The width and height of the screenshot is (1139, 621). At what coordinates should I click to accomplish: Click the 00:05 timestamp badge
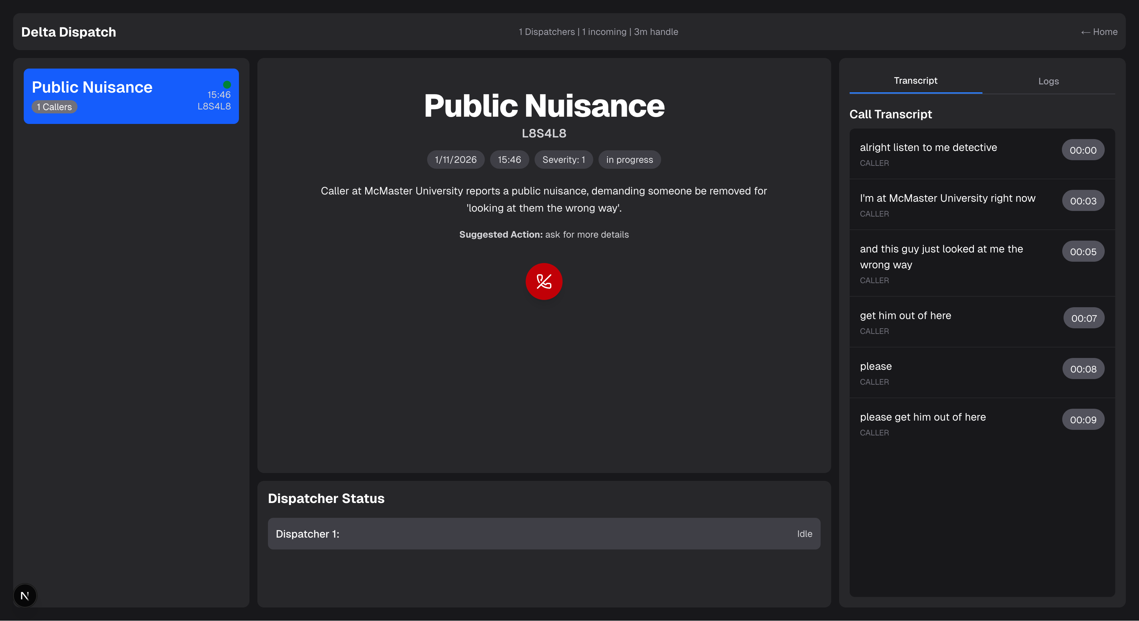click(1082, 252)
